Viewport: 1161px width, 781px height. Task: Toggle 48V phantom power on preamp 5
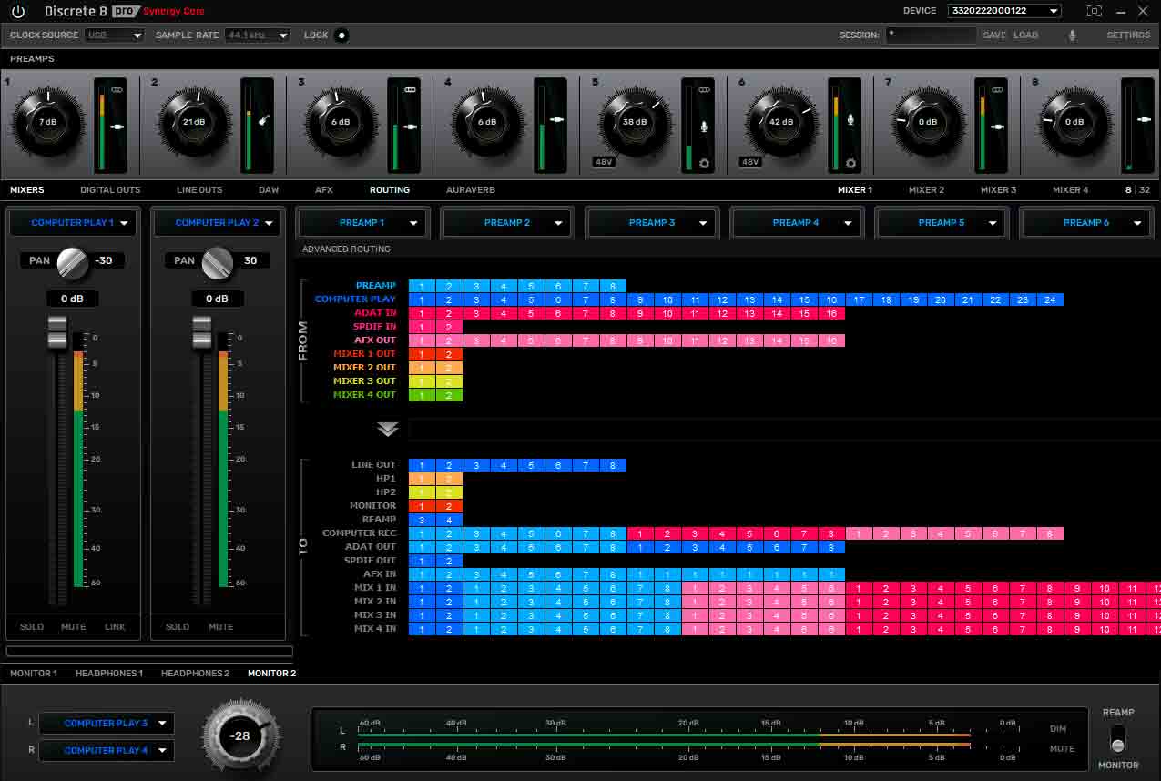pos(604,161)
